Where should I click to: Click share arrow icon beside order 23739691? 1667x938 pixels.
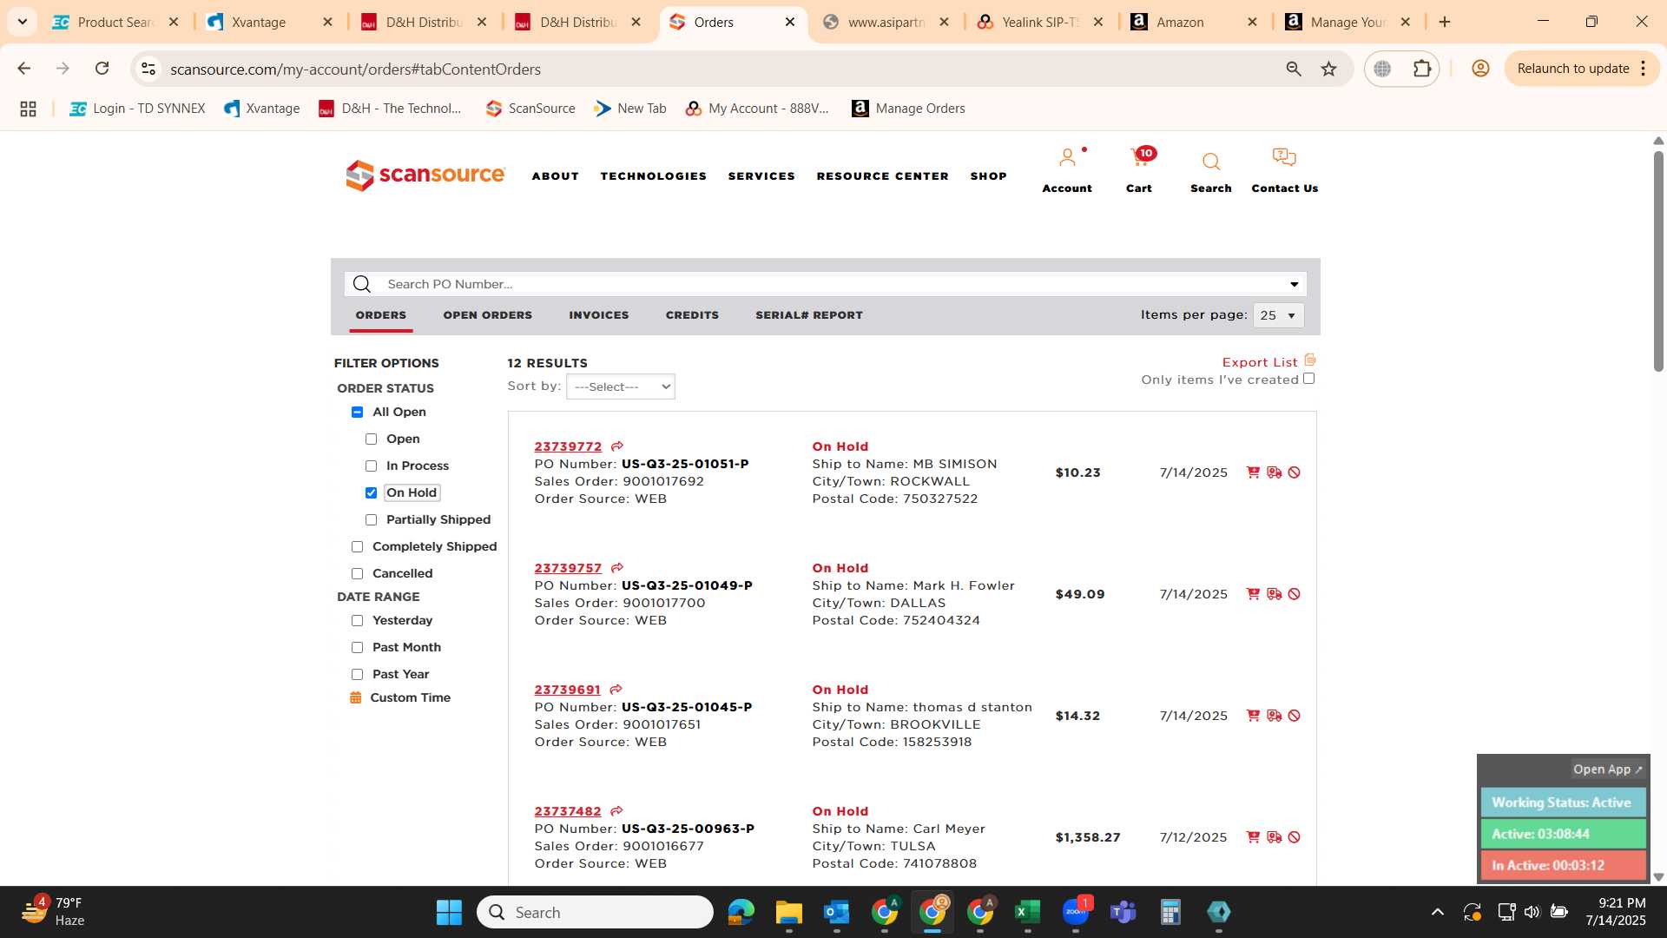[616, 690]
